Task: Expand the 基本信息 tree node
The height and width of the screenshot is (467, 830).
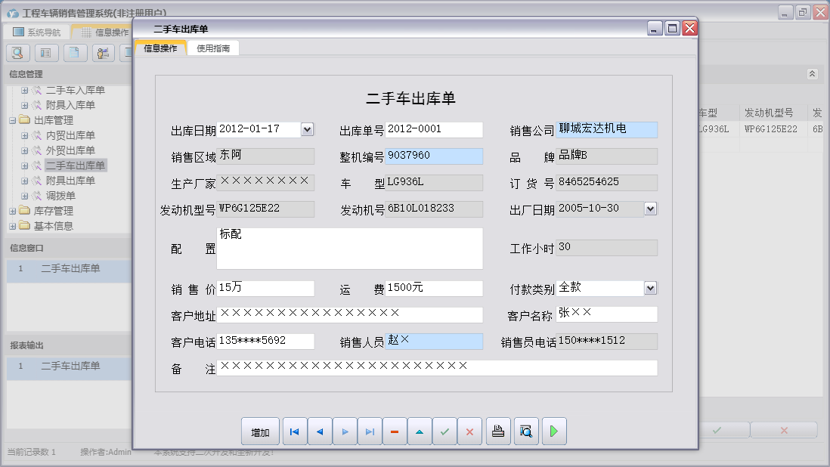Action: tap(12, 227)
